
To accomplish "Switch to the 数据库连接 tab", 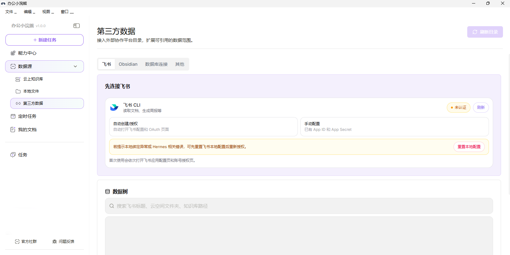I will point(156,64).
